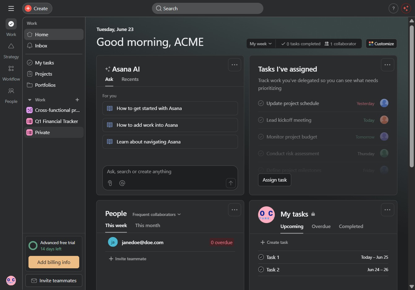Open Q1 Financial Tracker project
This screenshot has height=290, width=415.
coord(54,121)
